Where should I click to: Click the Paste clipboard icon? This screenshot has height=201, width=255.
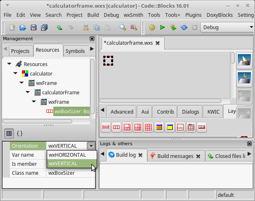[107, 27]
